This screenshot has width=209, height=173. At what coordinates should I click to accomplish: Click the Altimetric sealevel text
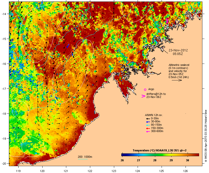pyautogui.click(x=179, y=65)
